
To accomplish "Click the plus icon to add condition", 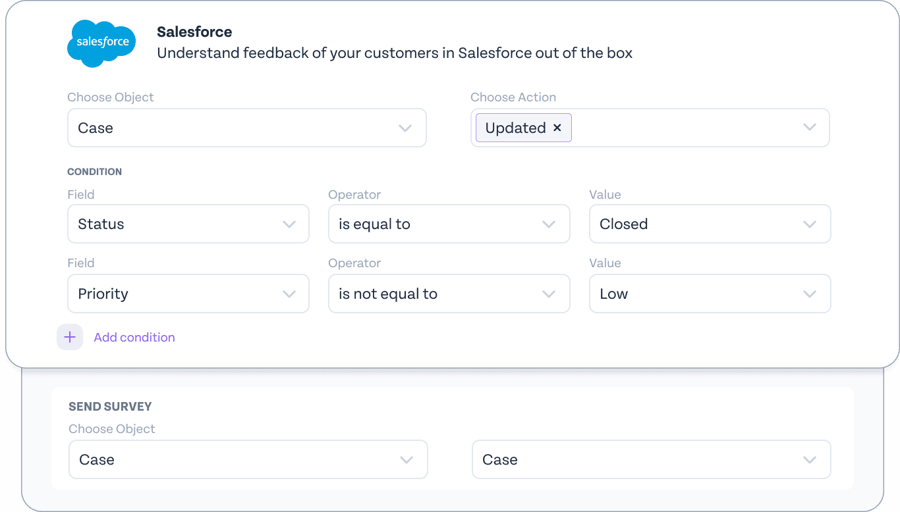I will click(70, 337).
